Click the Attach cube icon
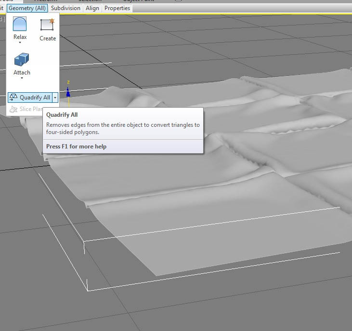Image resolution: width=352 pixels, height=331 pixels. pyautogui.click(x=22, y=60)
